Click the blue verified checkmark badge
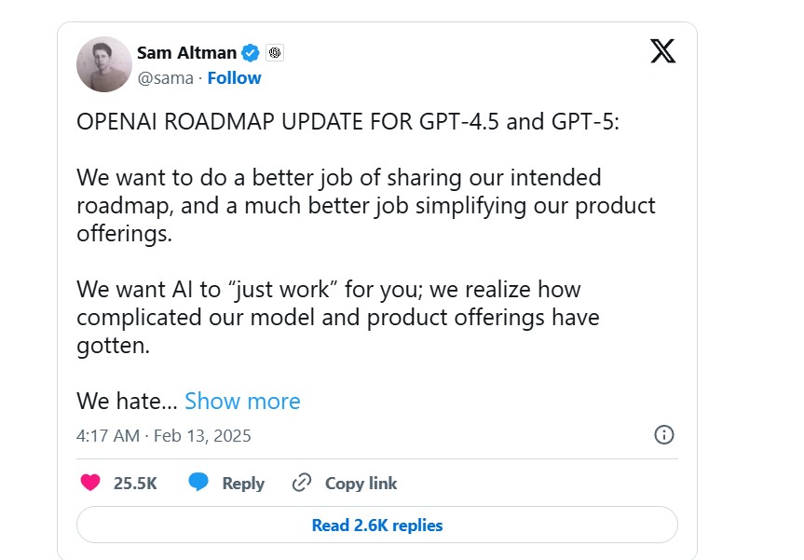804x560 pixels. (251, 52)
